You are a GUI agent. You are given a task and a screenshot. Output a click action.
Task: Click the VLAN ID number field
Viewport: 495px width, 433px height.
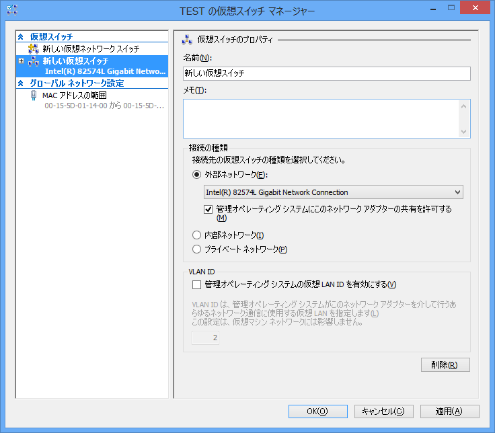coord(206,338)
